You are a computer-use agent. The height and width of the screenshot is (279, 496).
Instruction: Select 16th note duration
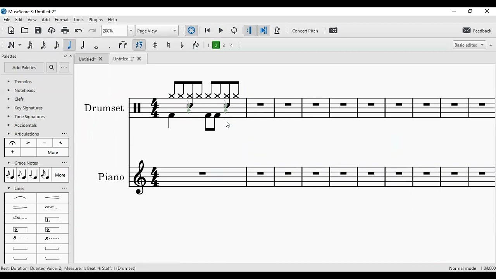coord(43,45)
